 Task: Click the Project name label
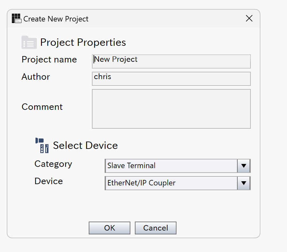click(x=49, y=60)
